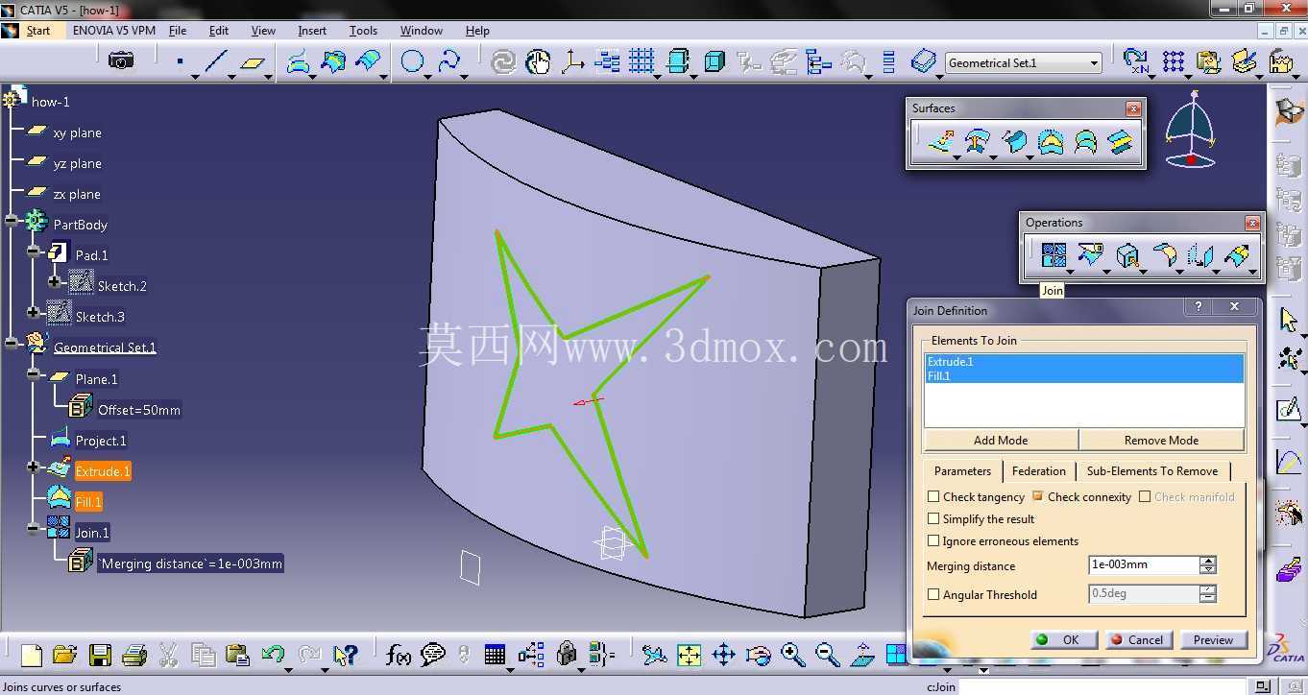Select the xy plane in the tree
1308x695 pixels.
pyautogui.click(x=77, y=132)
